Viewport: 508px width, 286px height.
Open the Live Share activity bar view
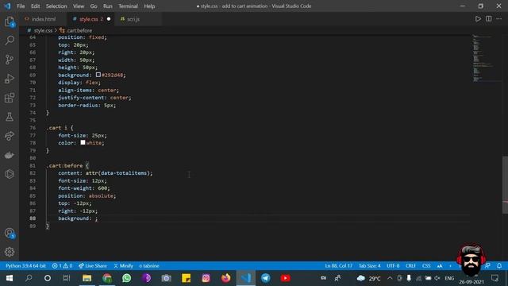pyautogui.click(x=10, y=136)
